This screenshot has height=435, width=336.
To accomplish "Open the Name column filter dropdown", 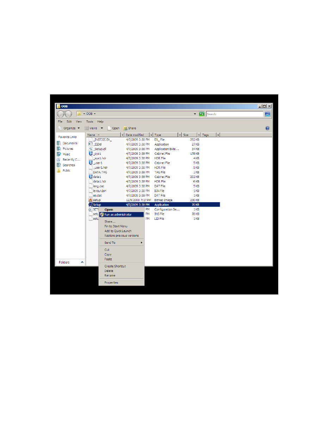I will 123,135.
